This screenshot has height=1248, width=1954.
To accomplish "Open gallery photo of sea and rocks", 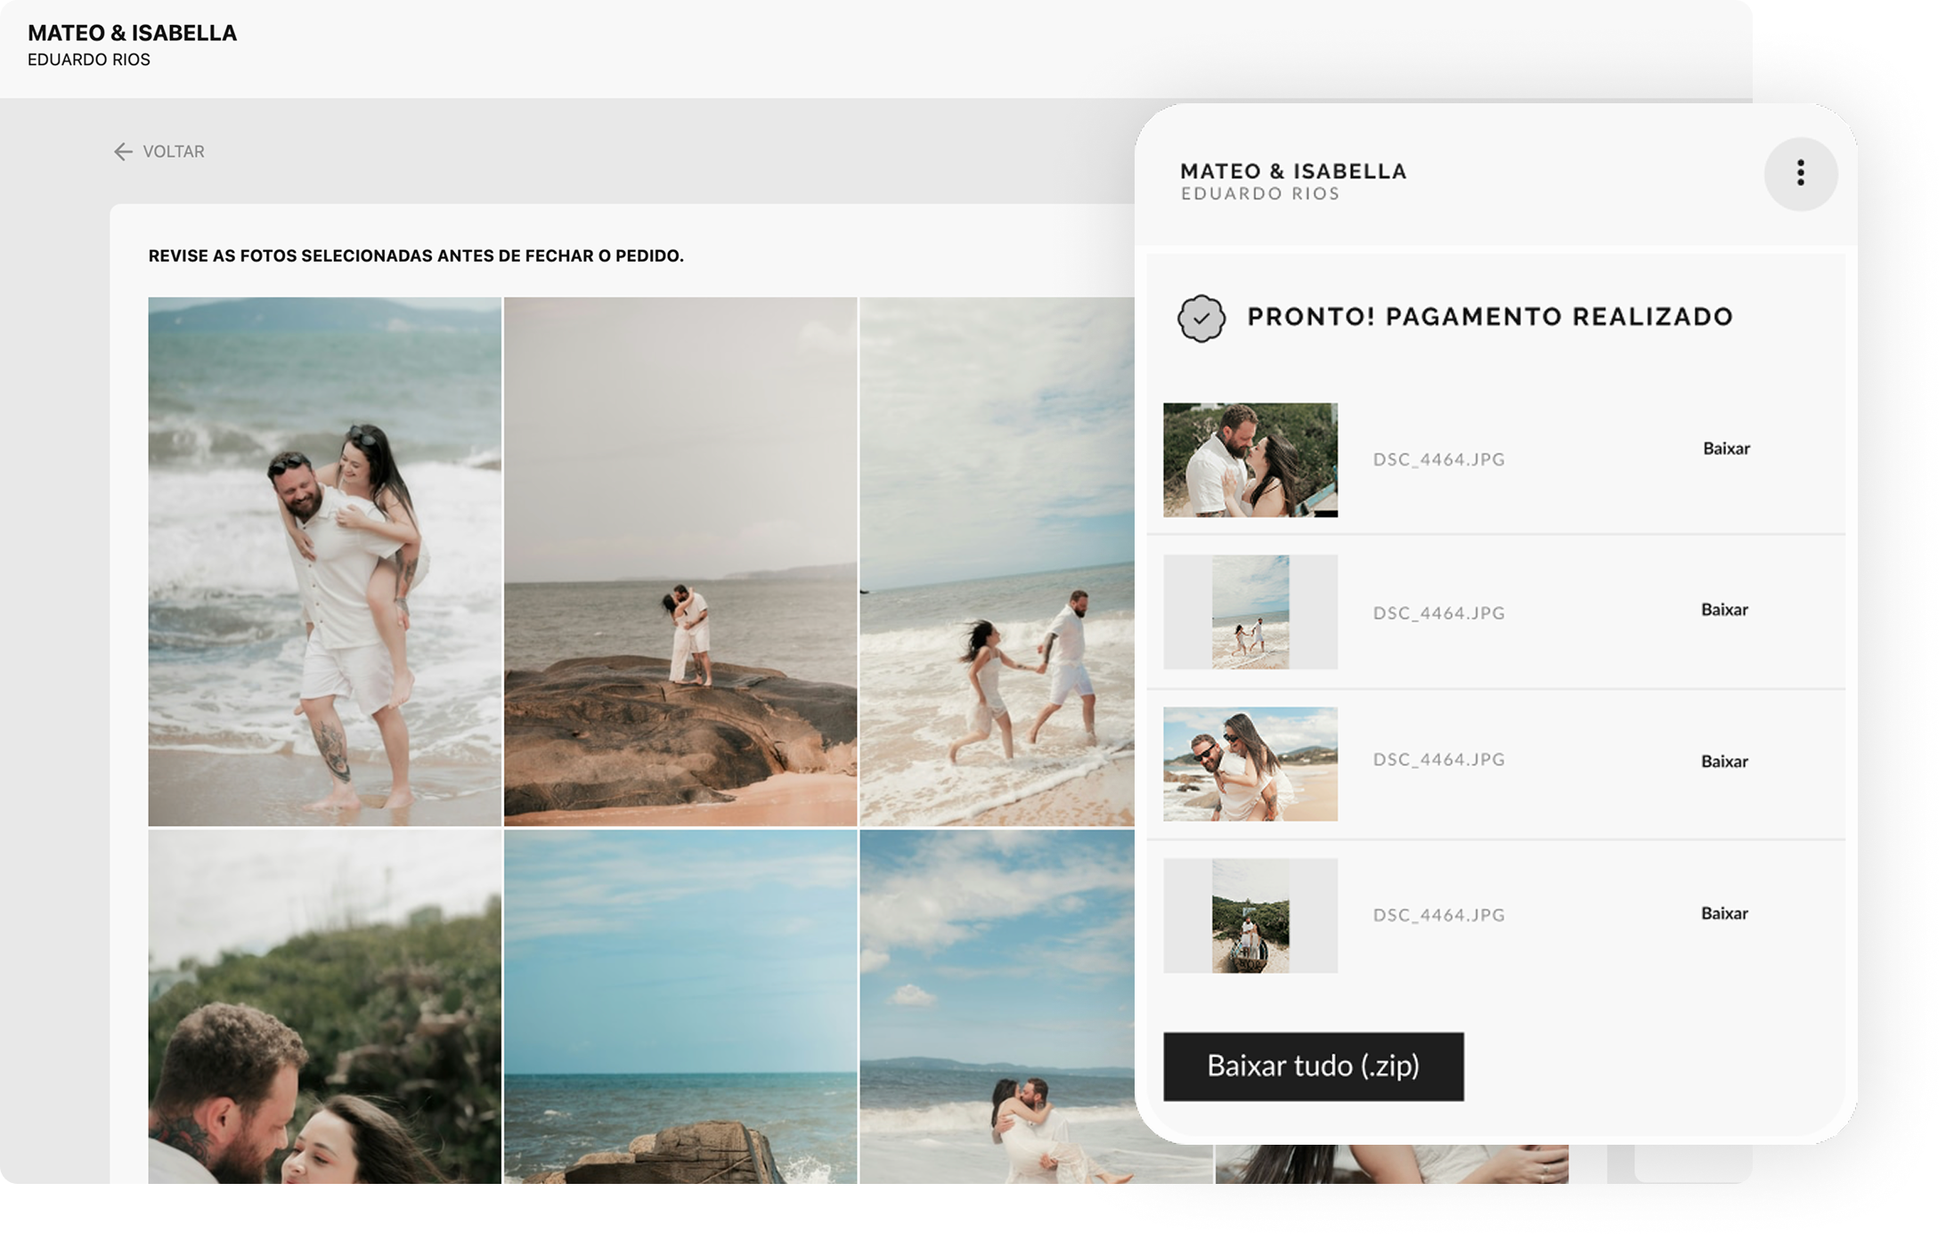I will tap(680, 1007).
